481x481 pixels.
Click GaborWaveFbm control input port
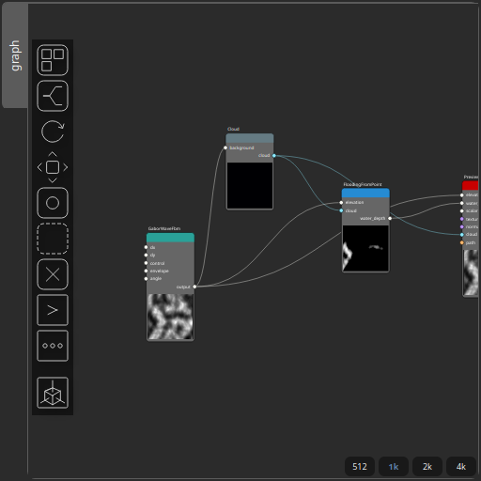(146, 263)
